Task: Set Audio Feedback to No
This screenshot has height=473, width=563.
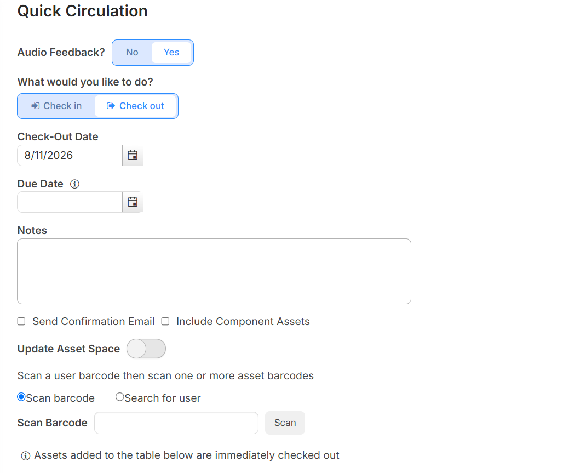Action: (x=132, y=53)
